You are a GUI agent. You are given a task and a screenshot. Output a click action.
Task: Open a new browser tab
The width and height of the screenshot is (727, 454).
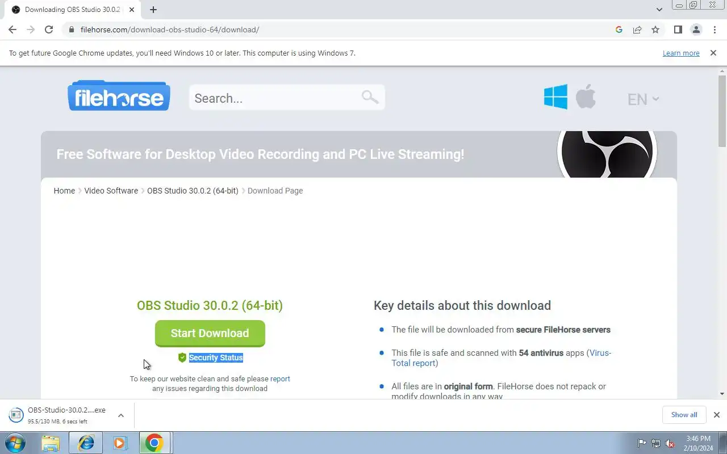coord(153,10)
